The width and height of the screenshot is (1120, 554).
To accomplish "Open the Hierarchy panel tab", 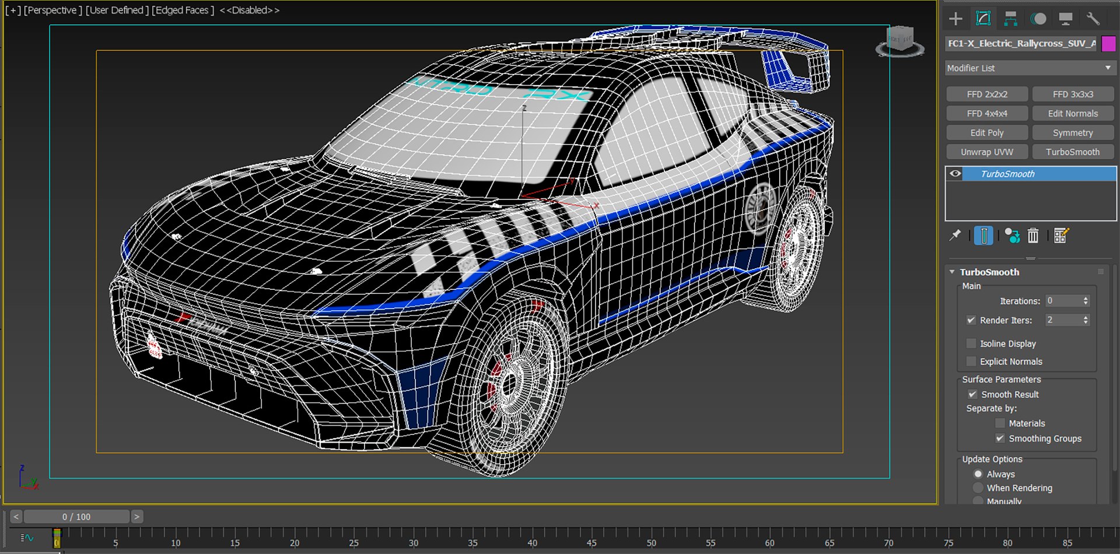I will click(x=1010, y=19).
